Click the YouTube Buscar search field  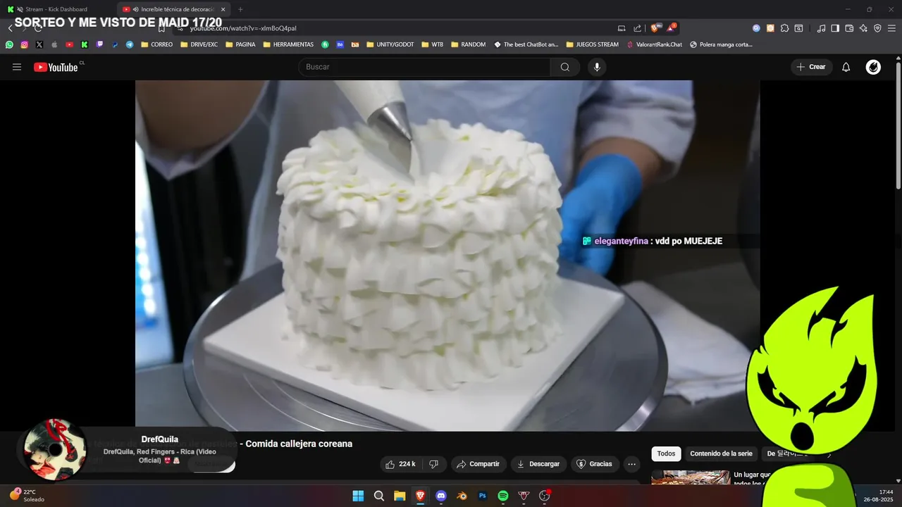[x=424, y=67]
